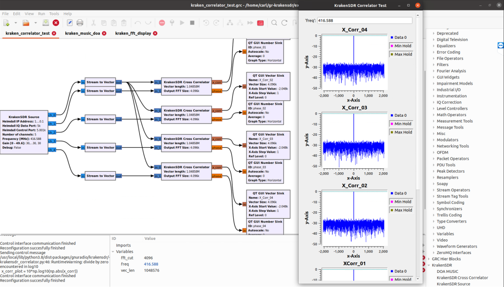Toggle Max Hold in X_Corr_02 plot
504x287 pixels.
tap(401, 210)
